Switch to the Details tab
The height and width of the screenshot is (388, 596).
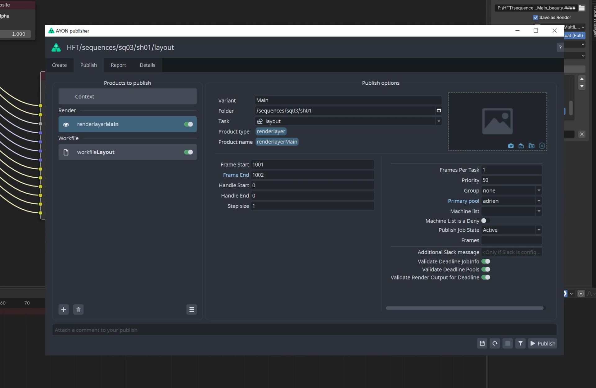[147, 65]
